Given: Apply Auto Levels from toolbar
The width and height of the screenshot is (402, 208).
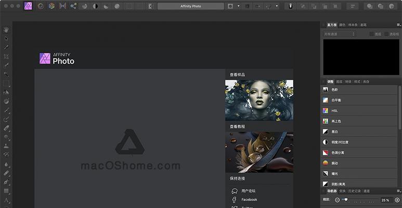Looking at the screenshot, I should click(x=84, y=6).
